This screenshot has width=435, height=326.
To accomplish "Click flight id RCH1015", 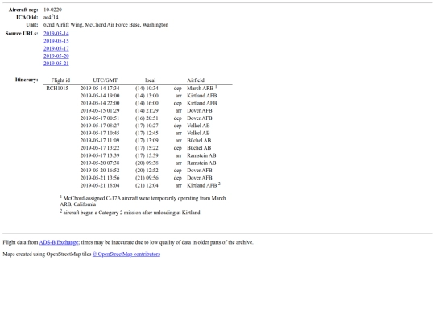I will click(57, 89).
